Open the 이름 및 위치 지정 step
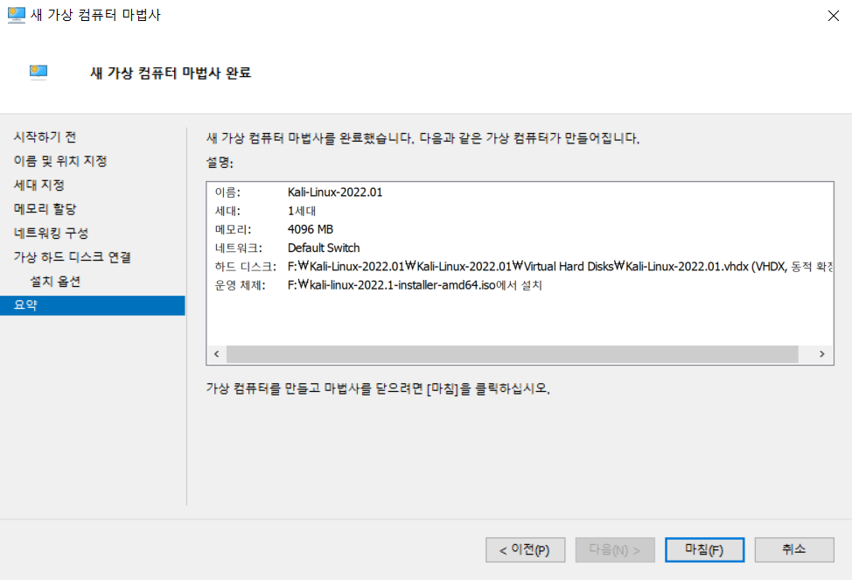Viewport: 852px width, 580px height. click(60, 161)
